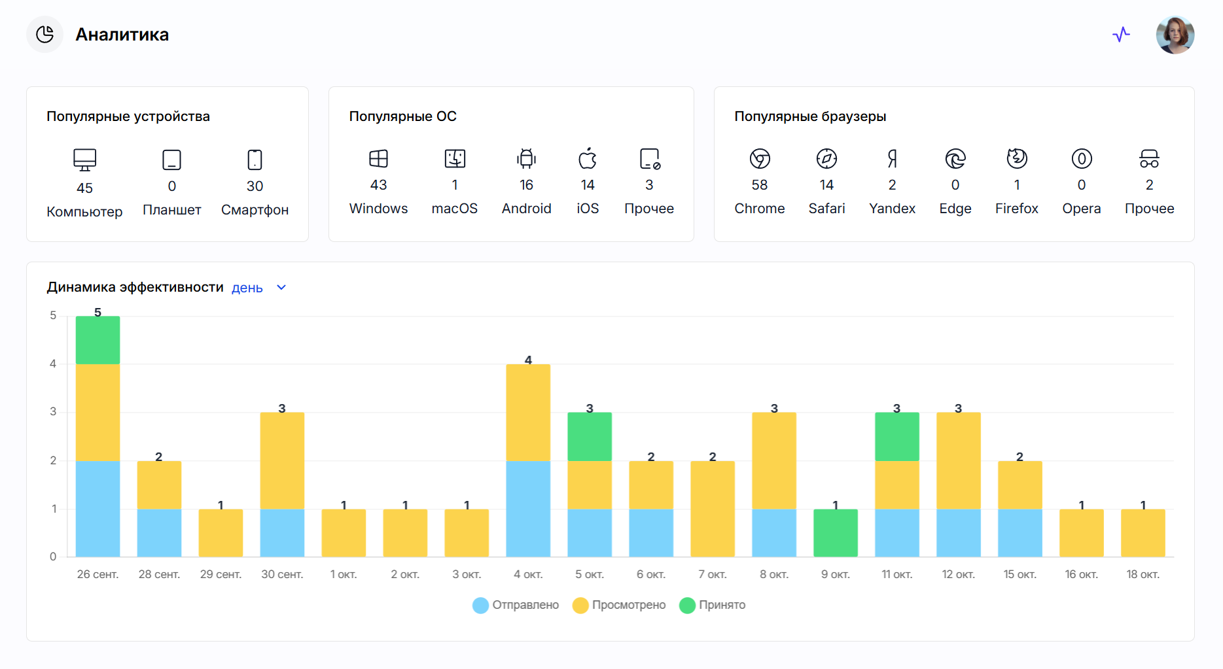
Task: Select the Android robot icon
Action: pyautogui.click(x=526, y=159)
